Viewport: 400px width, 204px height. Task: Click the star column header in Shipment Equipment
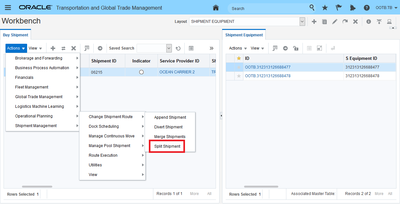pyautogui.click(x=239, y=58)
